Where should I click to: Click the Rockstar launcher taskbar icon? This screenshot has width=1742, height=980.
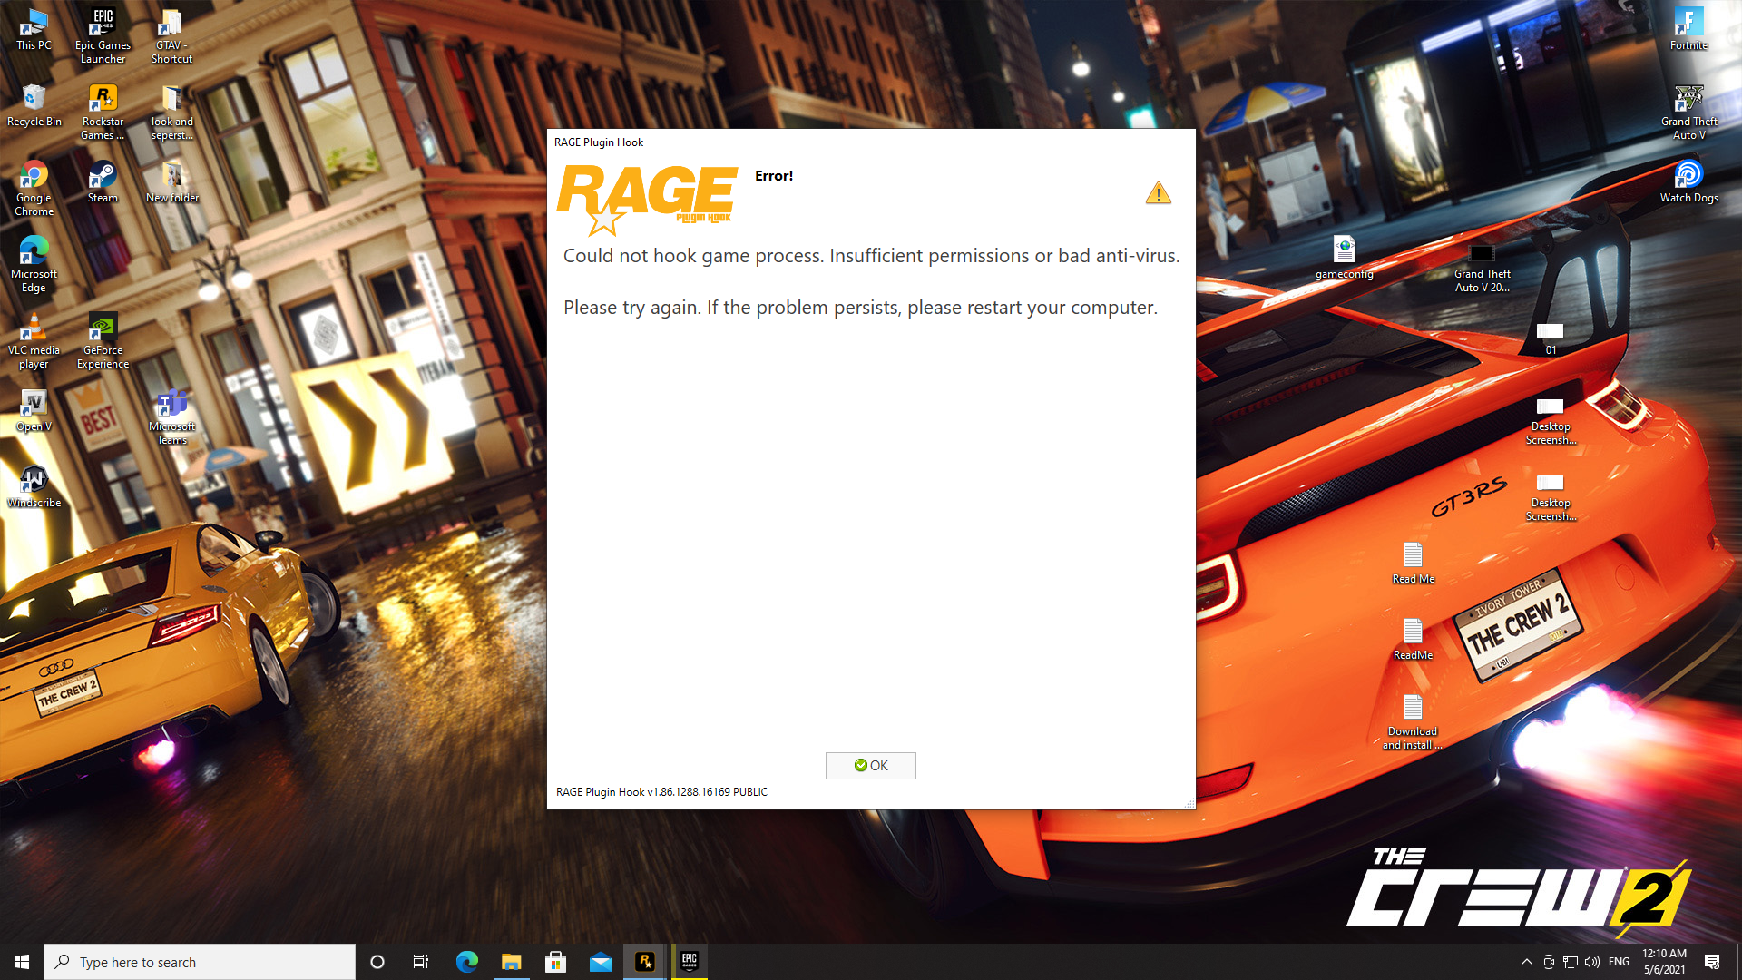point(645,962)
